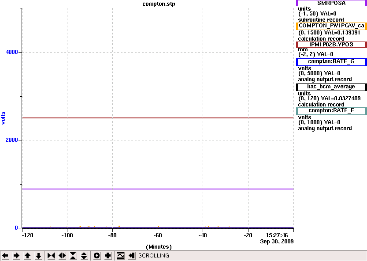The width and height of the screenshot is (367, 261).
Task: Click the vertical expand up-down triangles icon
Action: pyautogui.click(x=84, y=256)
